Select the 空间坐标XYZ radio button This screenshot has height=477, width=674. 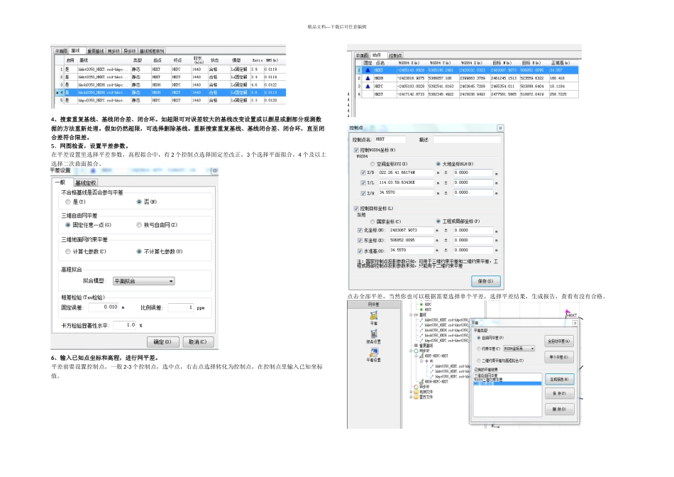[x=372, y=164]
